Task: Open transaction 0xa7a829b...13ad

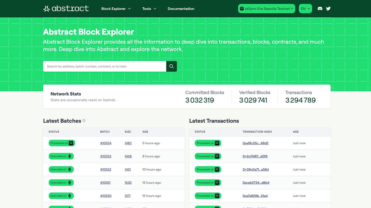Action: click(x=255, y=196)
